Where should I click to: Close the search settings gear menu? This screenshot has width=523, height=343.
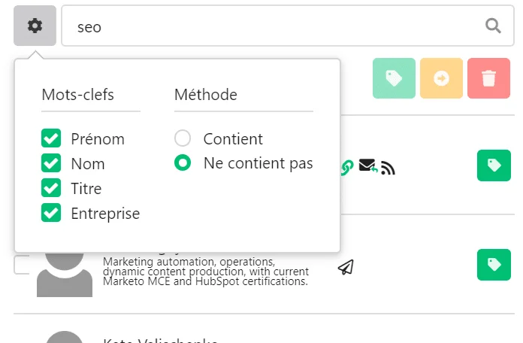[x=35, y=26]
